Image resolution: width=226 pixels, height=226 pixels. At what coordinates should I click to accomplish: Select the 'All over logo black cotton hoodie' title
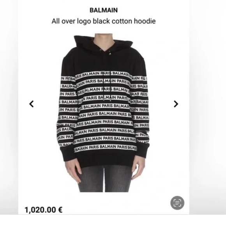(x=104, y=21)
